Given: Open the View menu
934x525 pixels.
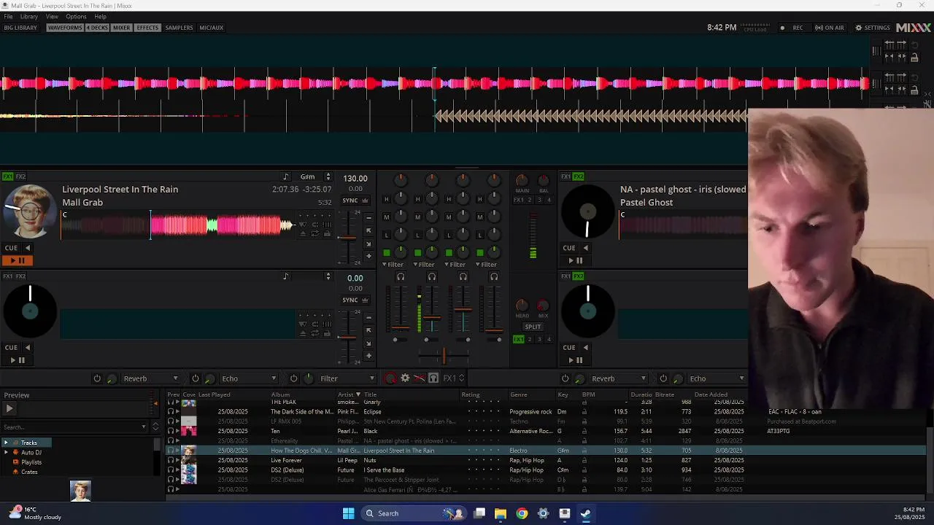Looking at the screenshot, I should coord(52,16).
